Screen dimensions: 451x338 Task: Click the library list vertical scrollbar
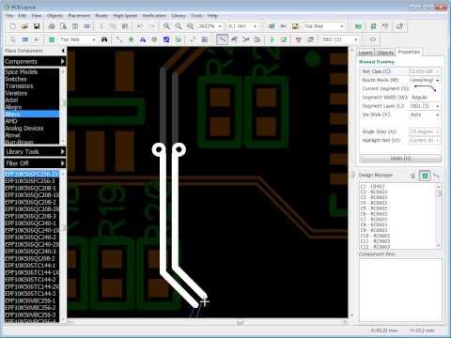tap(63, 106)
